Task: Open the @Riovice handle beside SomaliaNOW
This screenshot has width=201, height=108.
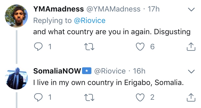Action: pyautogui.click(x=110, y=71)
